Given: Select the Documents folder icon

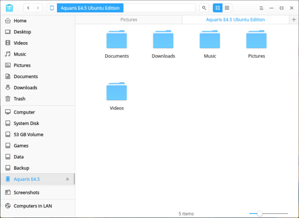Looking at the screenshot, I should [117, 39].
